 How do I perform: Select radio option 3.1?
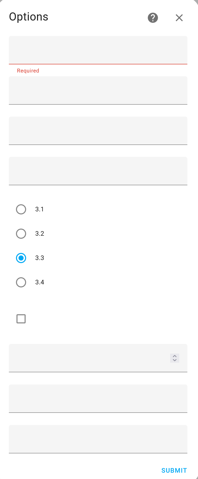[x=21, y=209]
